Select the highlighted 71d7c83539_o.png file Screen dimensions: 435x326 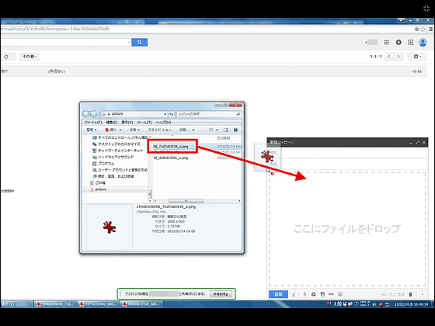coord(171,147)
